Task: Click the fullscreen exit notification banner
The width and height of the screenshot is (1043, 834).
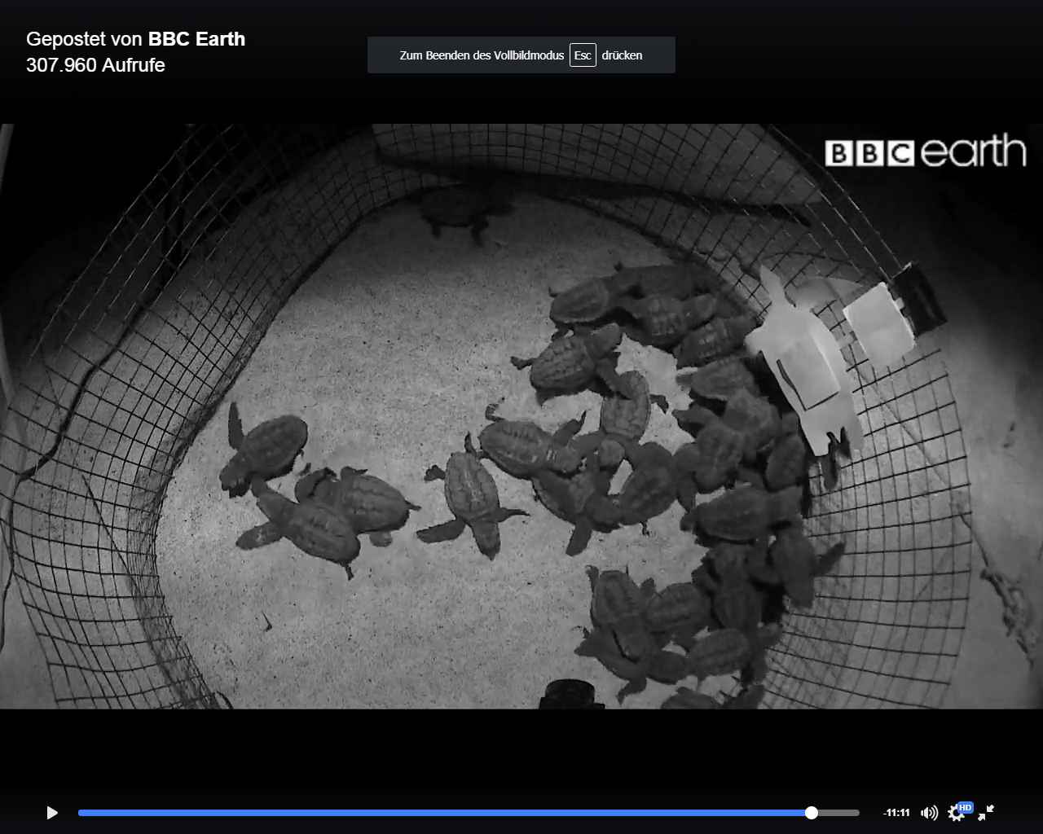Action: [x=456, y=55]
